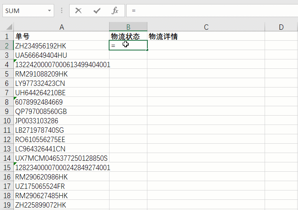Image resolution: width=298 pixels, height=210 pixels.
Task: Select cell LB271978740SG
Action: pos(61,130)
